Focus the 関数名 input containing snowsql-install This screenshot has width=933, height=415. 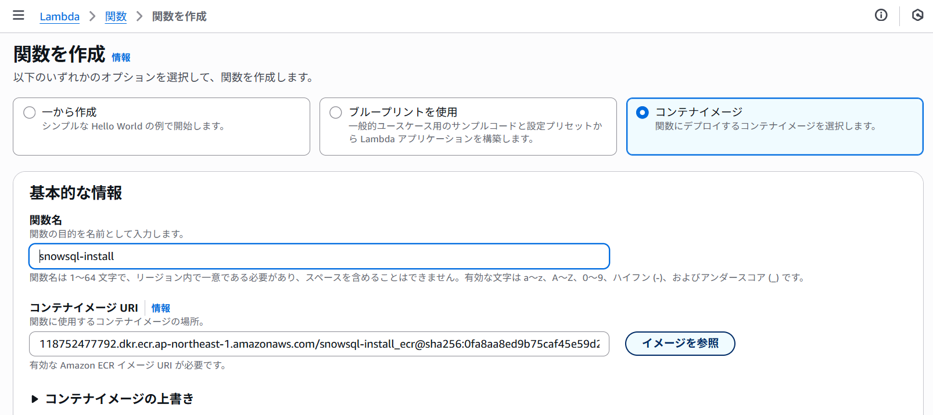pos(319,257)
